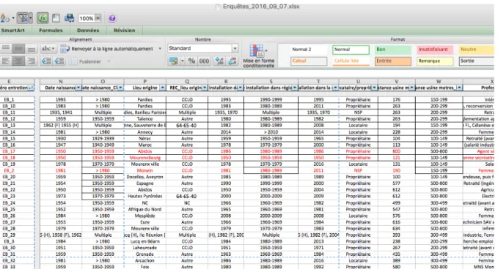Apply the orange Entrée cell style
Viewport: 498px width, 269px height.
393,61
